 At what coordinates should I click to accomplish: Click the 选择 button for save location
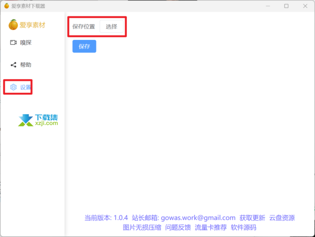coord(112,27)
